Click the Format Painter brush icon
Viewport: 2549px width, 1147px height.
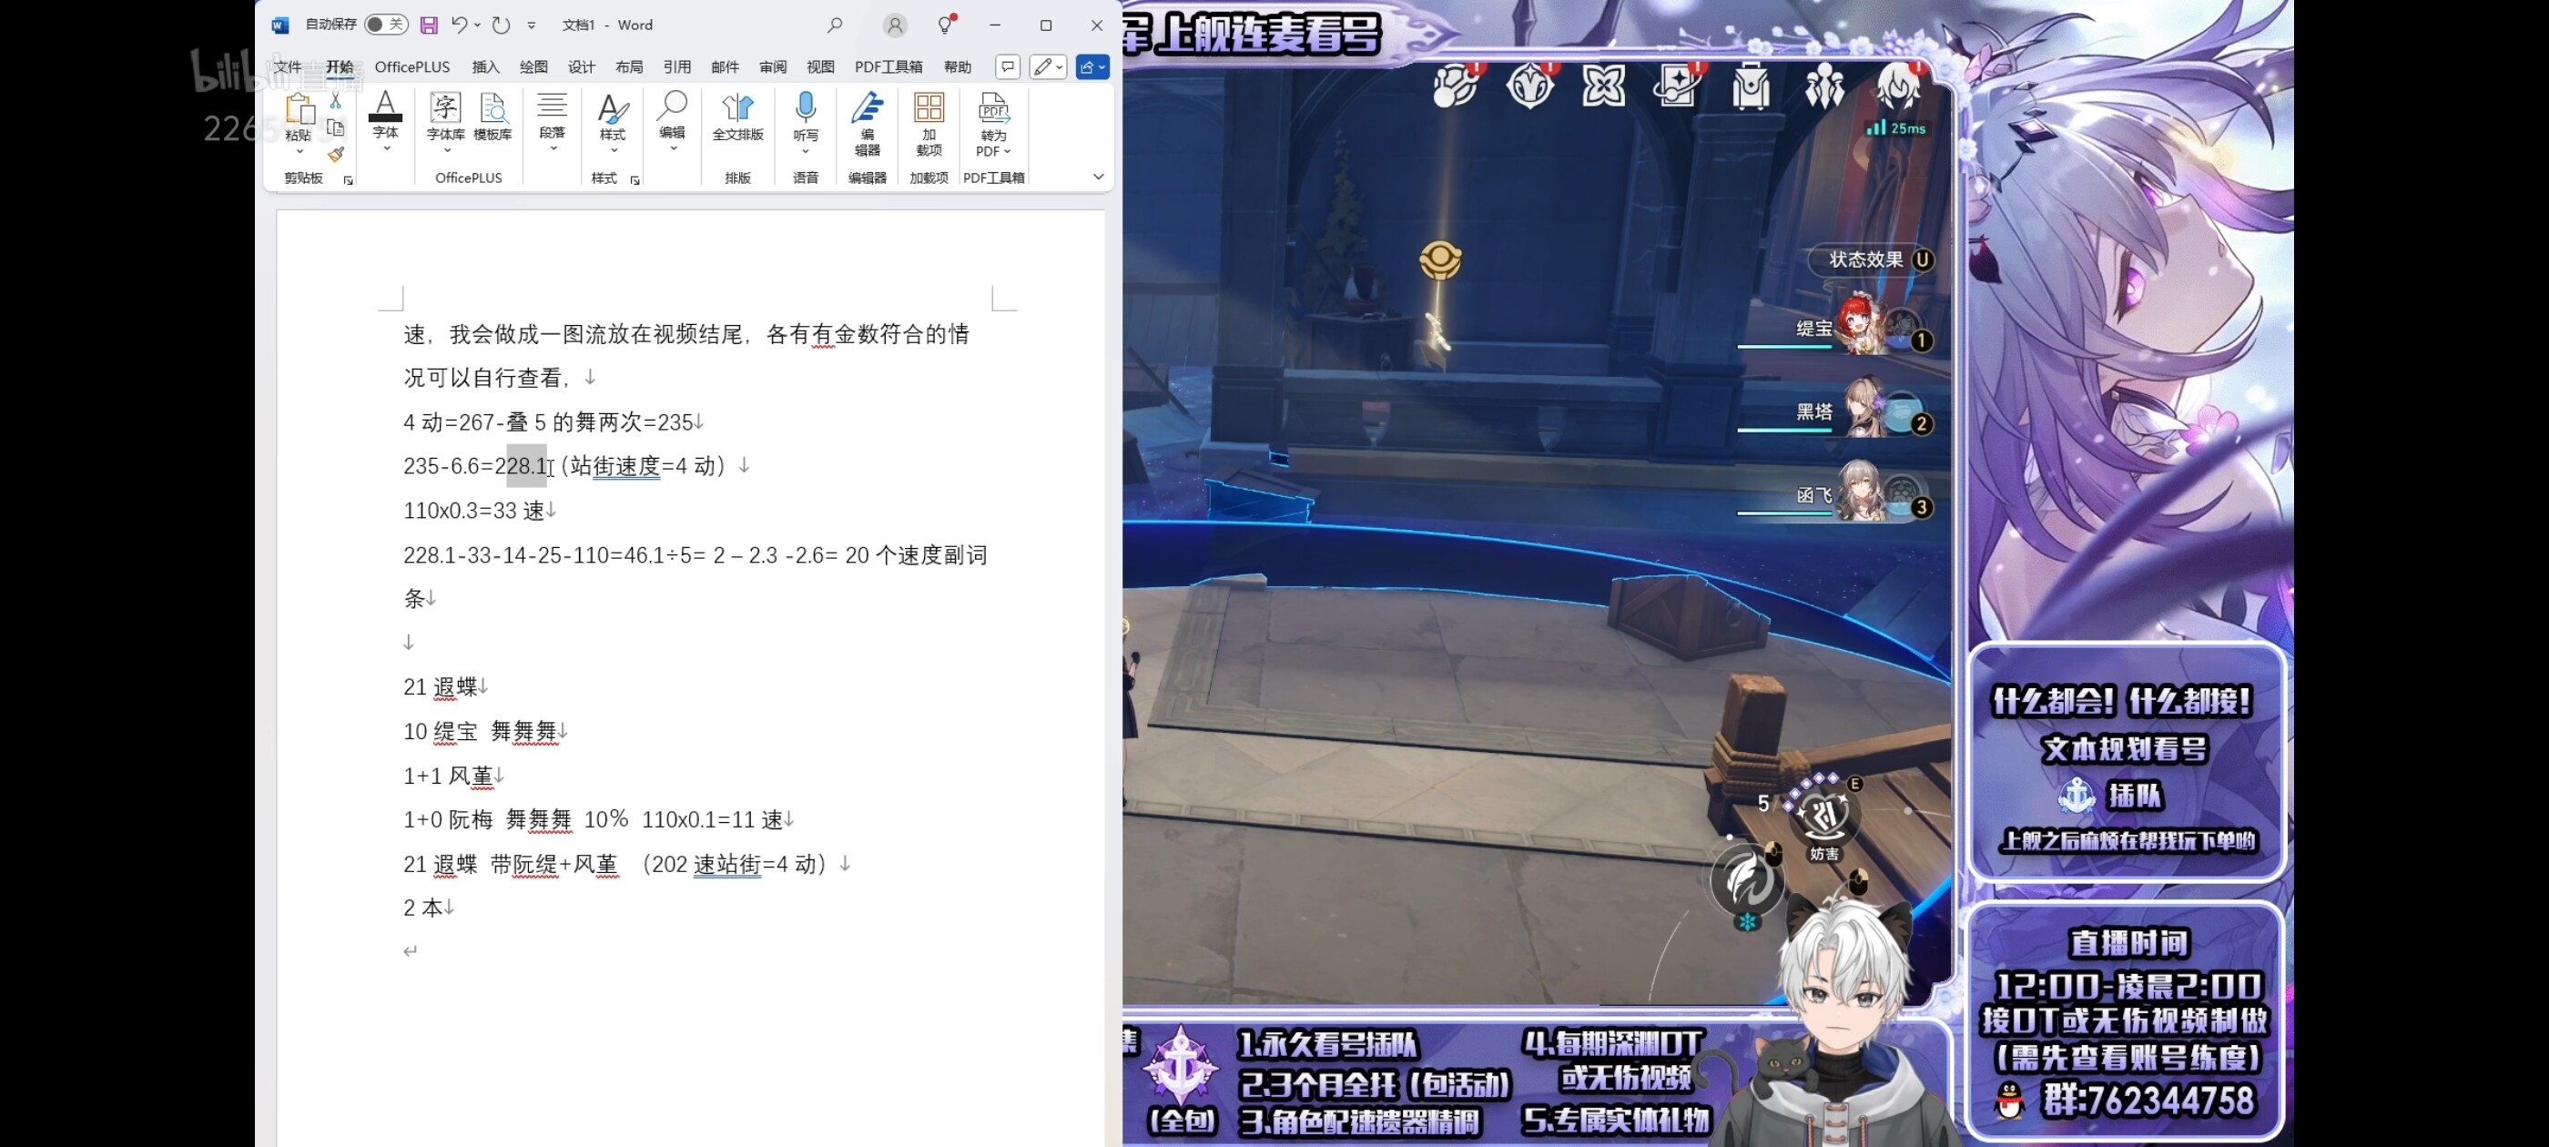click(x=335, y=154)
